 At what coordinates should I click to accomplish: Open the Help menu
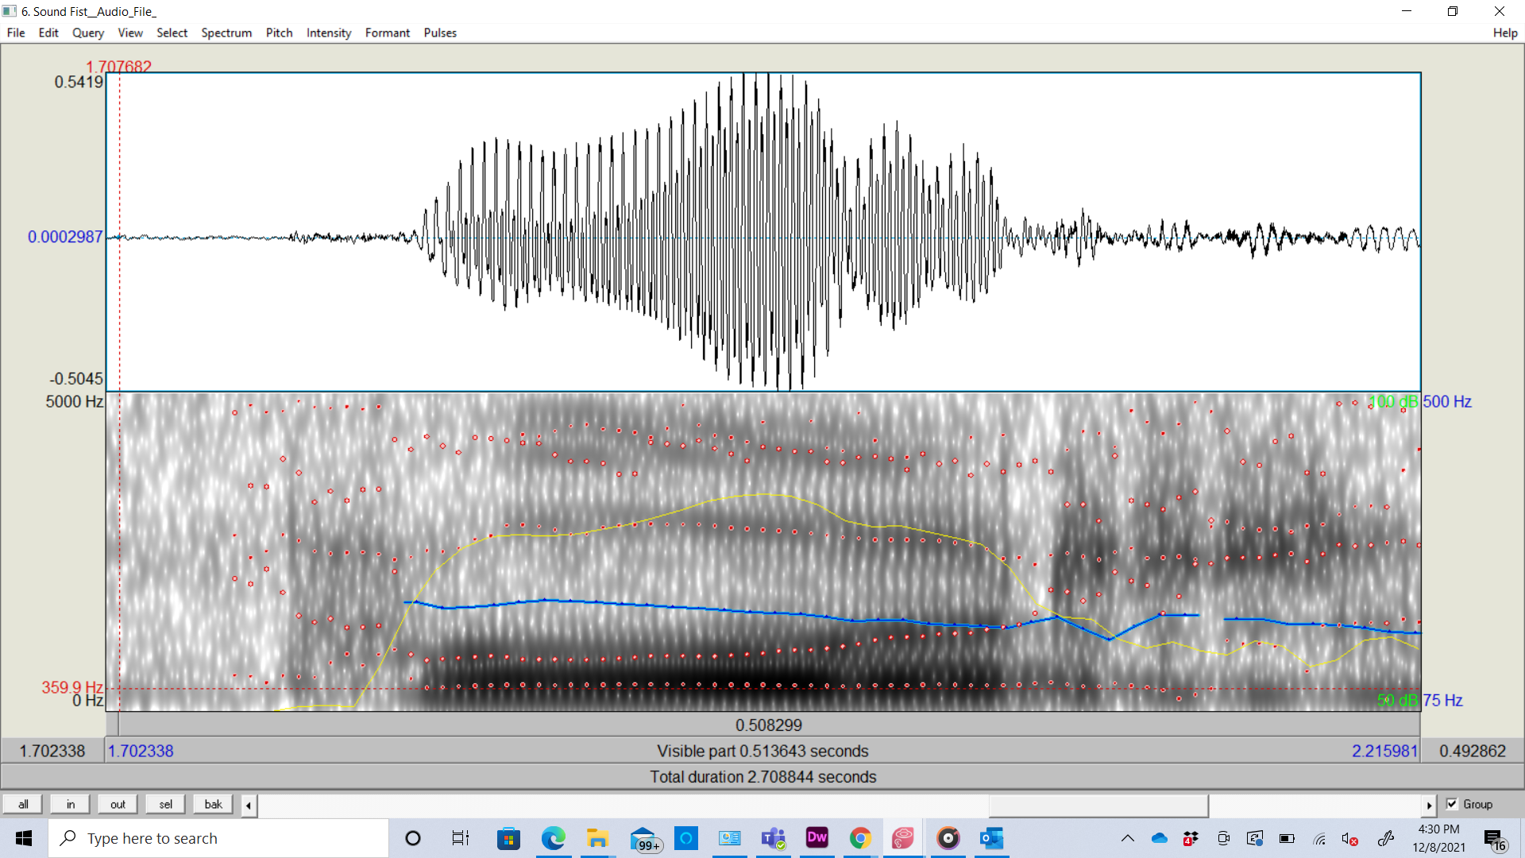point(1504,33)
